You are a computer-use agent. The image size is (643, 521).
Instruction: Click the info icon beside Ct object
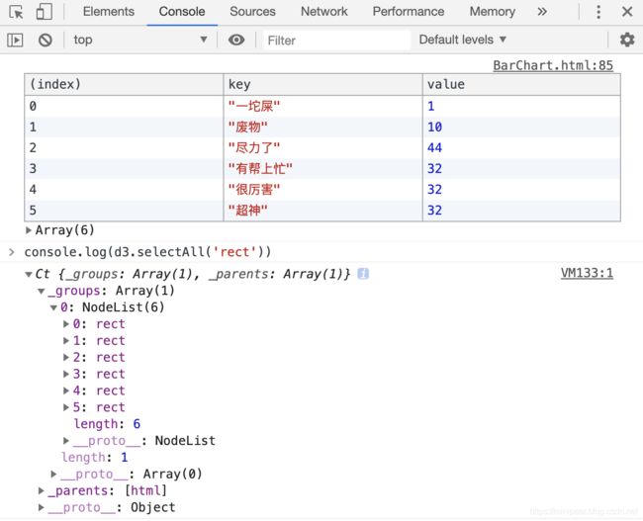[363, 273]
